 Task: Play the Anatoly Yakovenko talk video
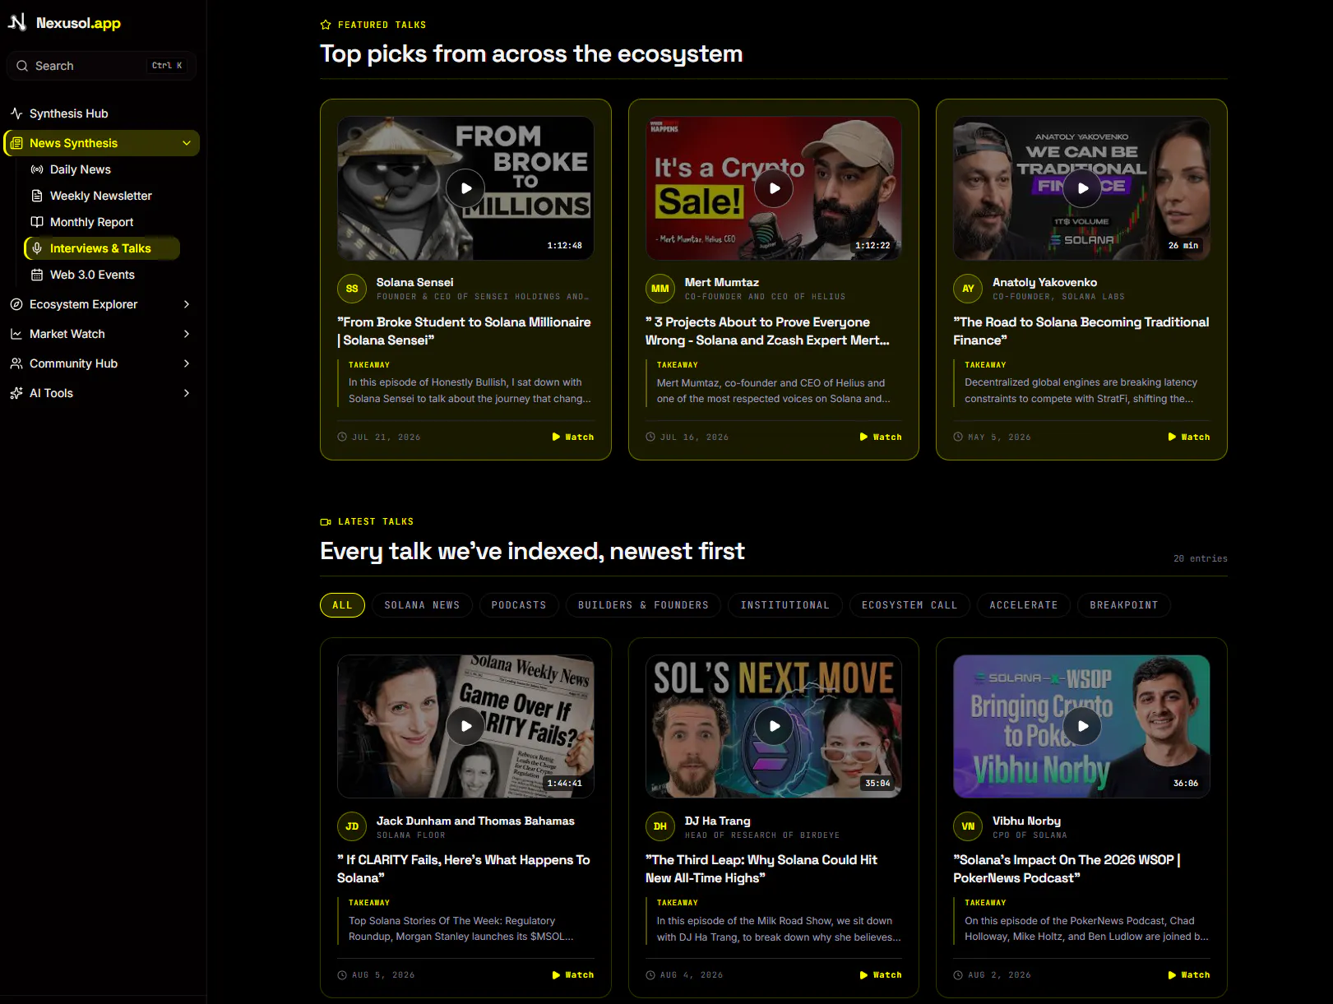pyautogui.click(x=1082, y=188)
